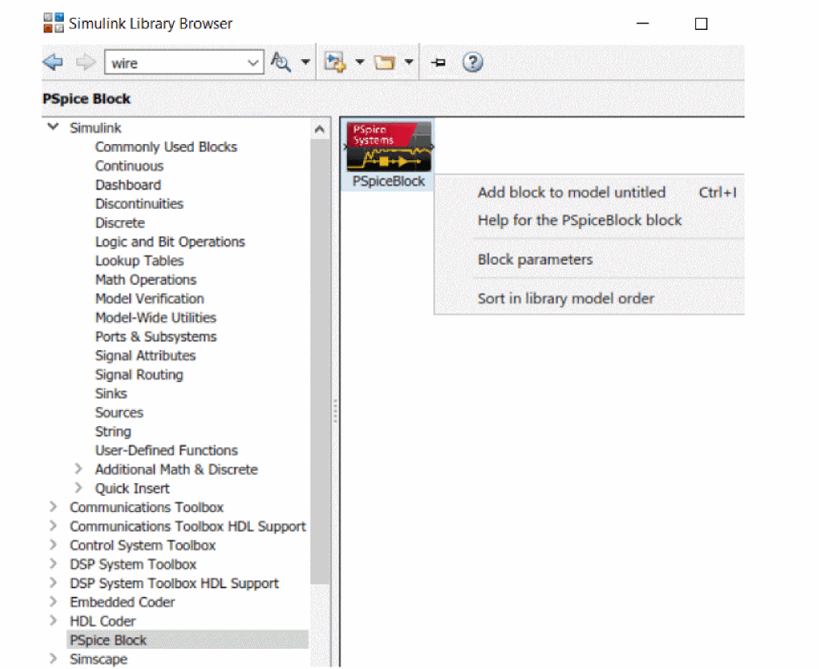Viewport: 819px width, 669px height.
Task: Expand the Control System Toolbox node
Action: coord(53,544)
